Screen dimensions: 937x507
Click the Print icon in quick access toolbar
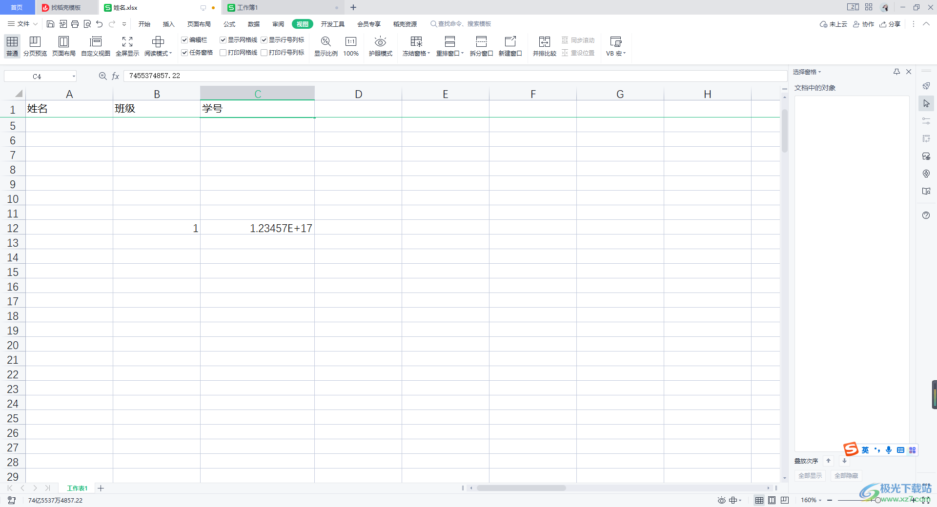(75, 24)
